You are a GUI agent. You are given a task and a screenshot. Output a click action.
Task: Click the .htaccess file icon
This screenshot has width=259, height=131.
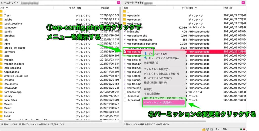[x=125, y=96]
